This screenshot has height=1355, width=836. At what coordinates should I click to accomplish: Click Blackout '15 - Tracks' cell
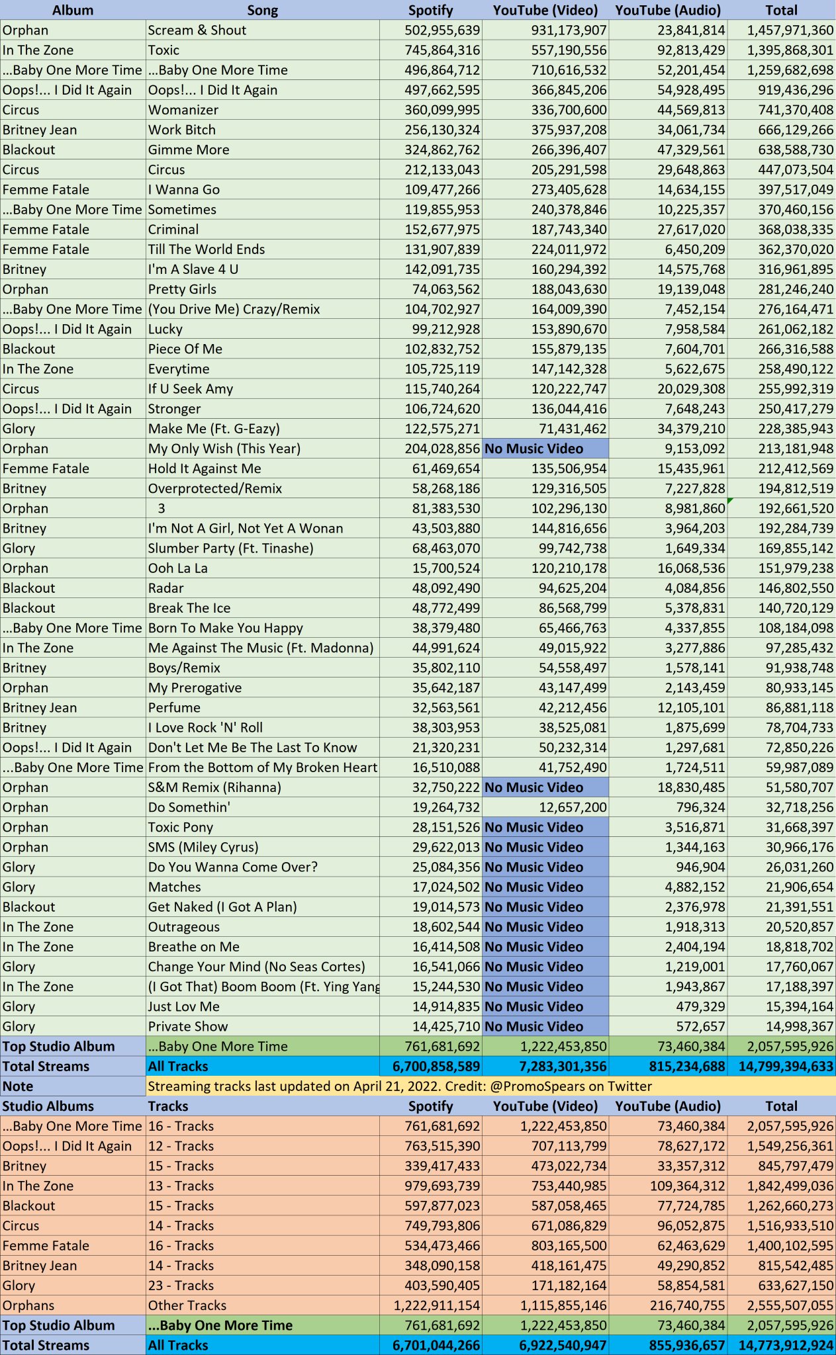[263, 1205]
